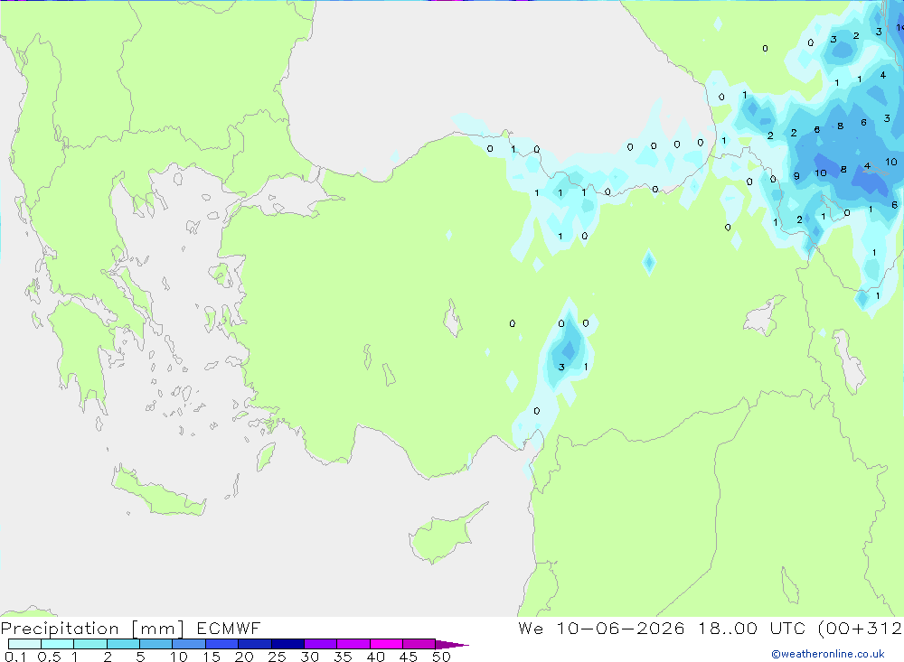Click the 0.1–0.5 mm palest legend swatch
This screenshot has width=904, height=662.
24,644
